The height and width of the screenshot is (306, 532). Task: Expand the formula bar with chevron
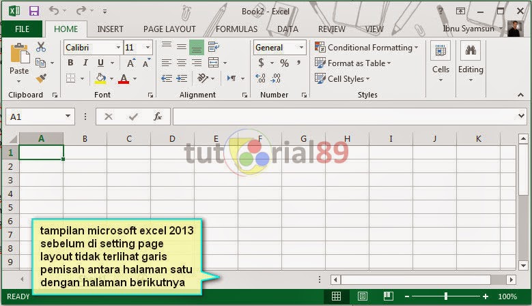coord(522,116)
